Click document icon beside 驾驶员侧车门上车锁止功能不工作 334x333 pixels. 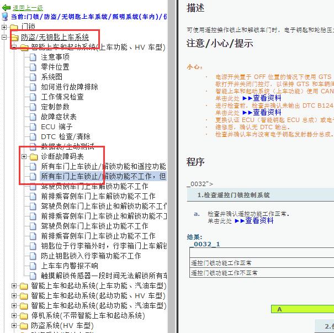[x=33, y=226]
